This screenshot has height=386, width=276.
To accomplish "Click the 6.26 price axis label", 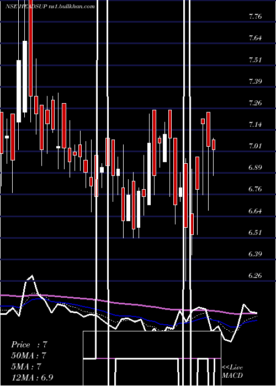I will [x=255, y=276].
